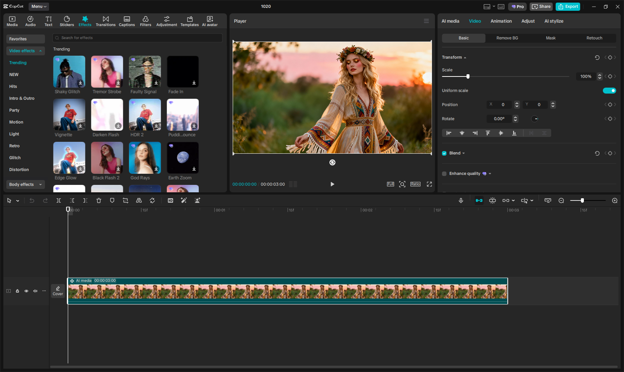Switch to the Stickers panel
Image resolution: width=624 pixels, height=372 pixels.
[x=67, y=20]
